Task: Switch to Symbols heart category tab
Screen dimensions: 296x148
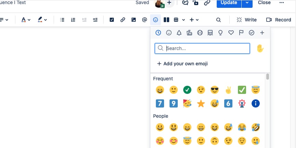Action: pos(231,33)
